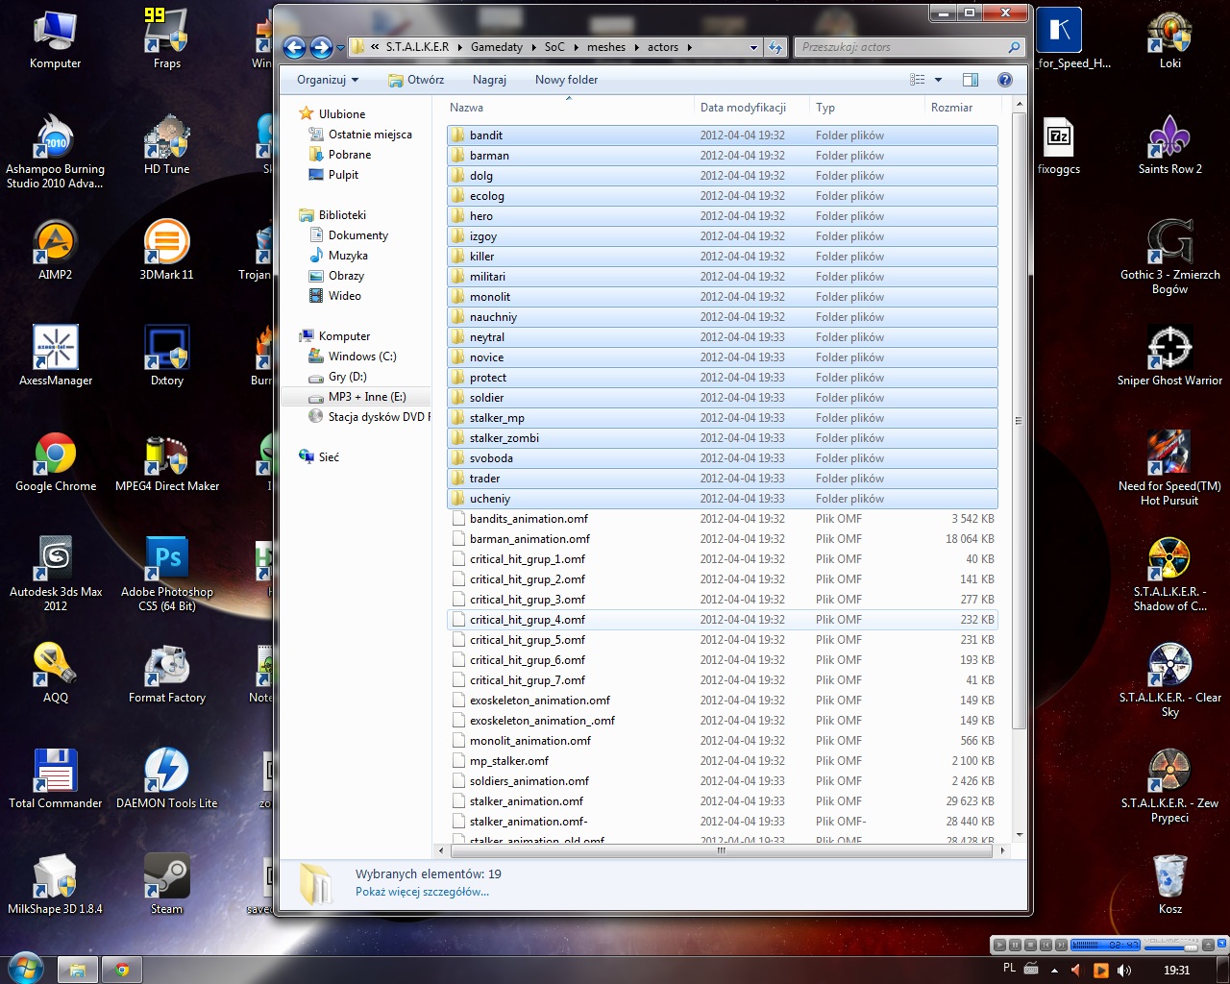The width and height of the screenshot is (1230, 984).
Task: Expand the arrow after the actors breadcrumb
Action: point(689,47)
